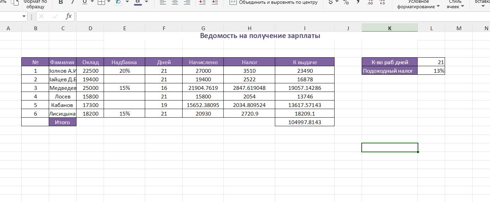Viewport: 490px width, 202px height.
Task: Select column K header
Action: [x=389, y=28]
